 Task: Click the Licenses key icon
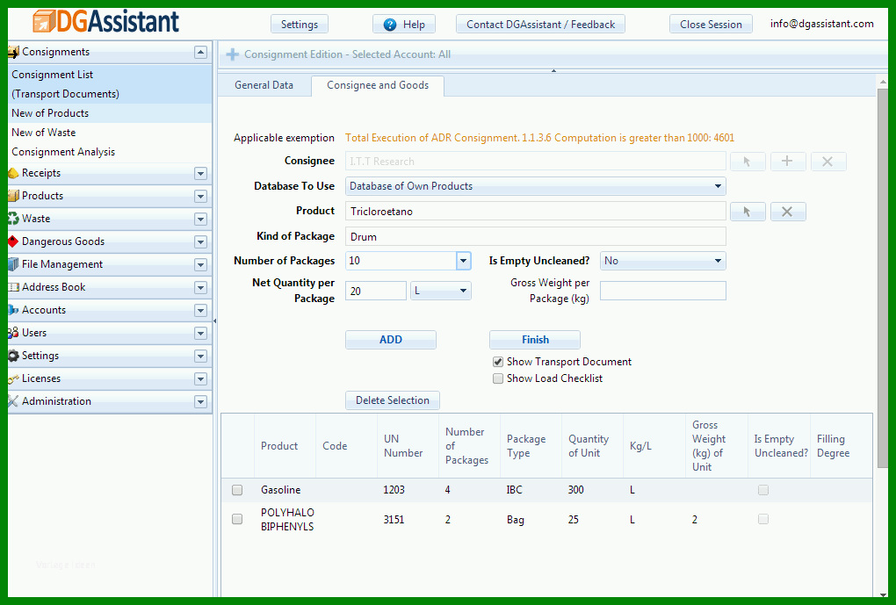tap(13, 378)
